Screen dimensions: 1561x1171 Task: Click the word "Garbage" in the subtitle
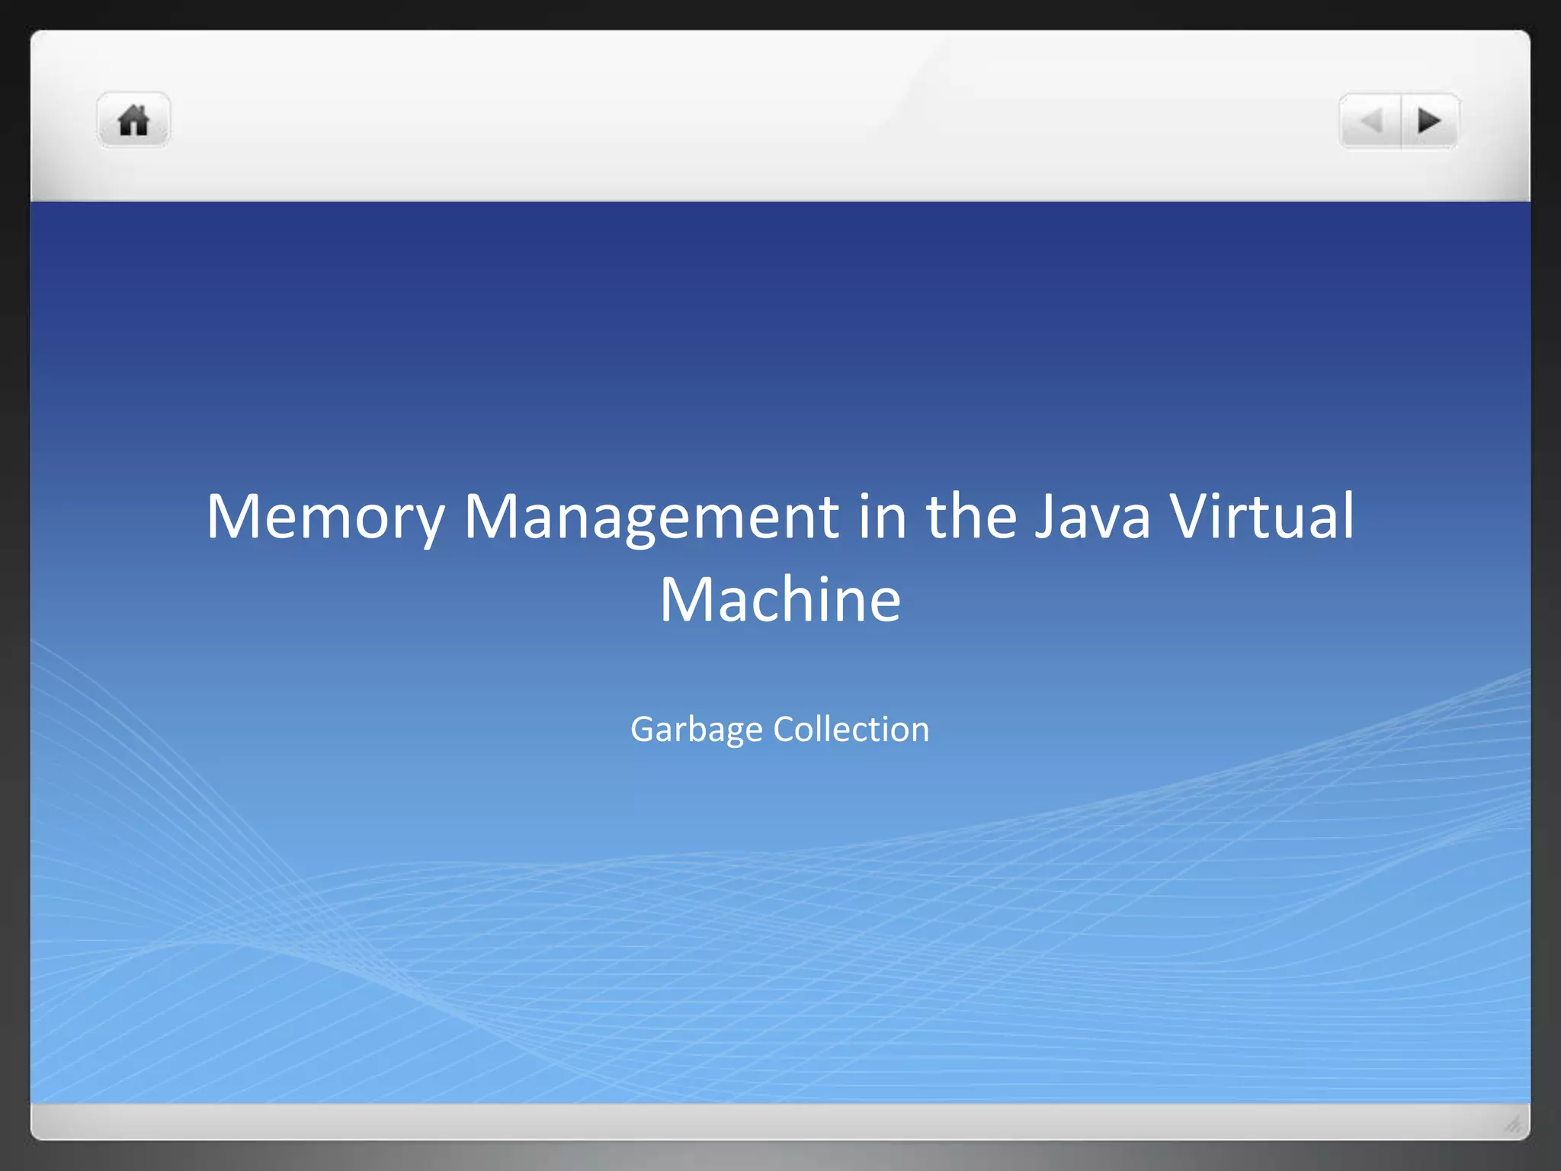(696, 730)
